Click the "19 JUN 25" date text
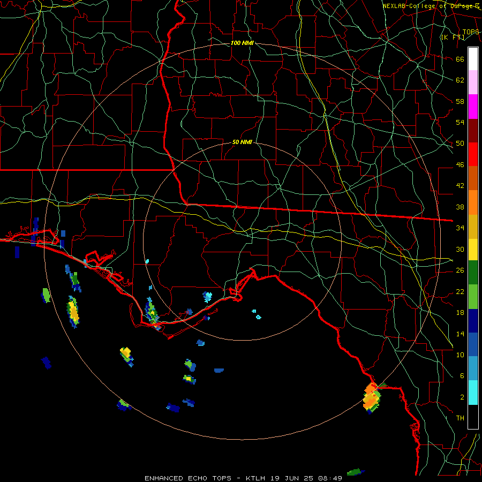The height and width of the screenshot is (482, 482). coord(292,478)
